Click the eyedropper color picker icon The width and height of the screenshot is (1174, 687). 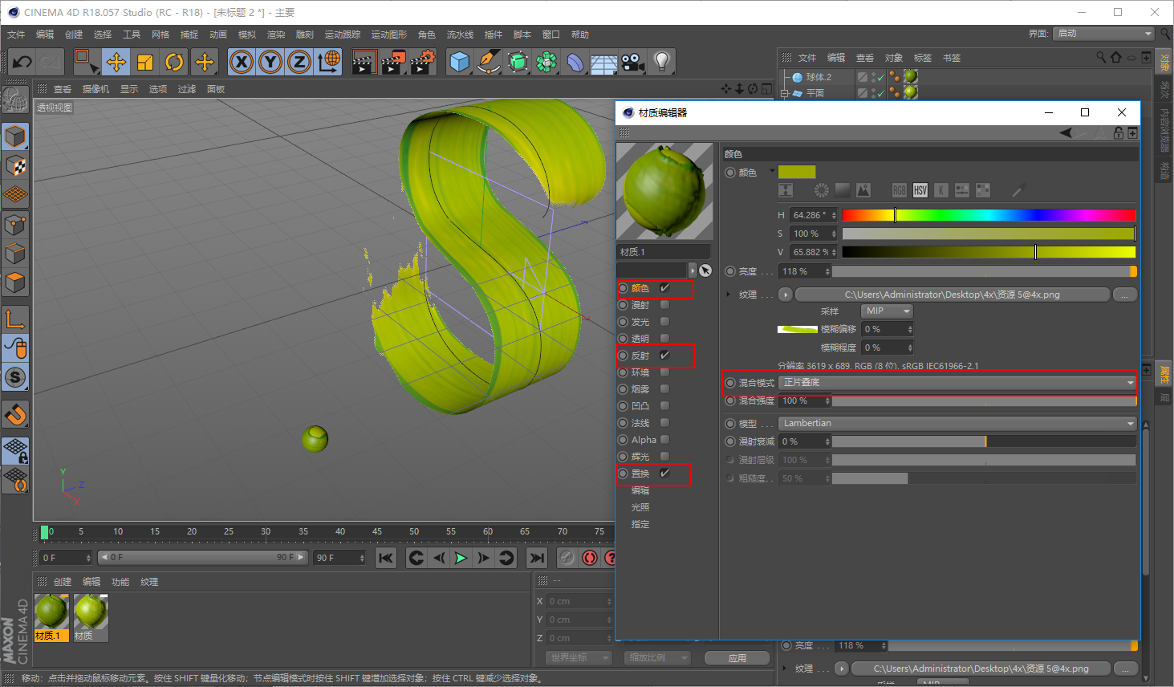(x=1018, y=190)
